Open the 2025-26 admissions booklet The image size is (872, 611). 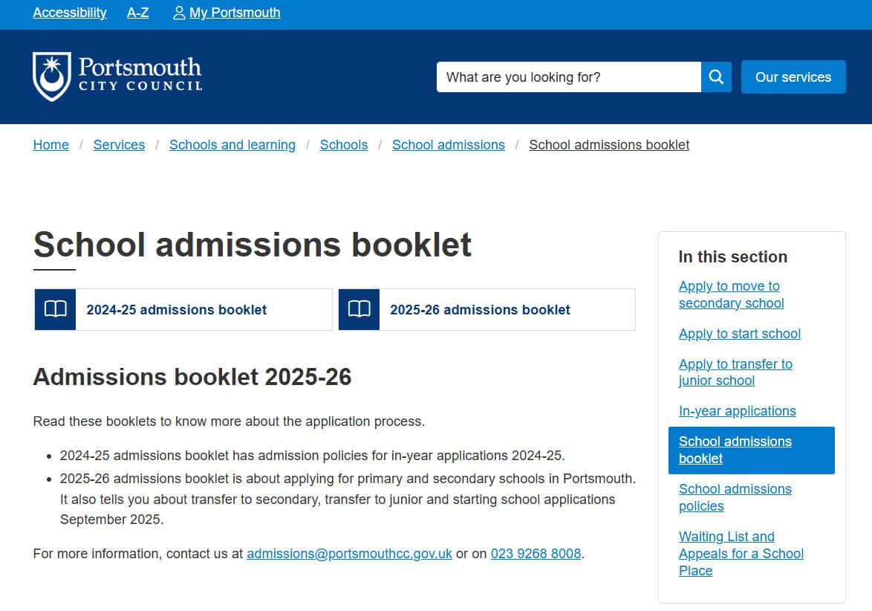tap(480, 310)
